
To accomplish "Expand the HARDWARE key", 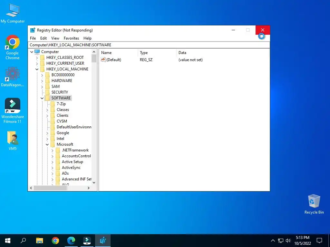I will pos(42,81).
